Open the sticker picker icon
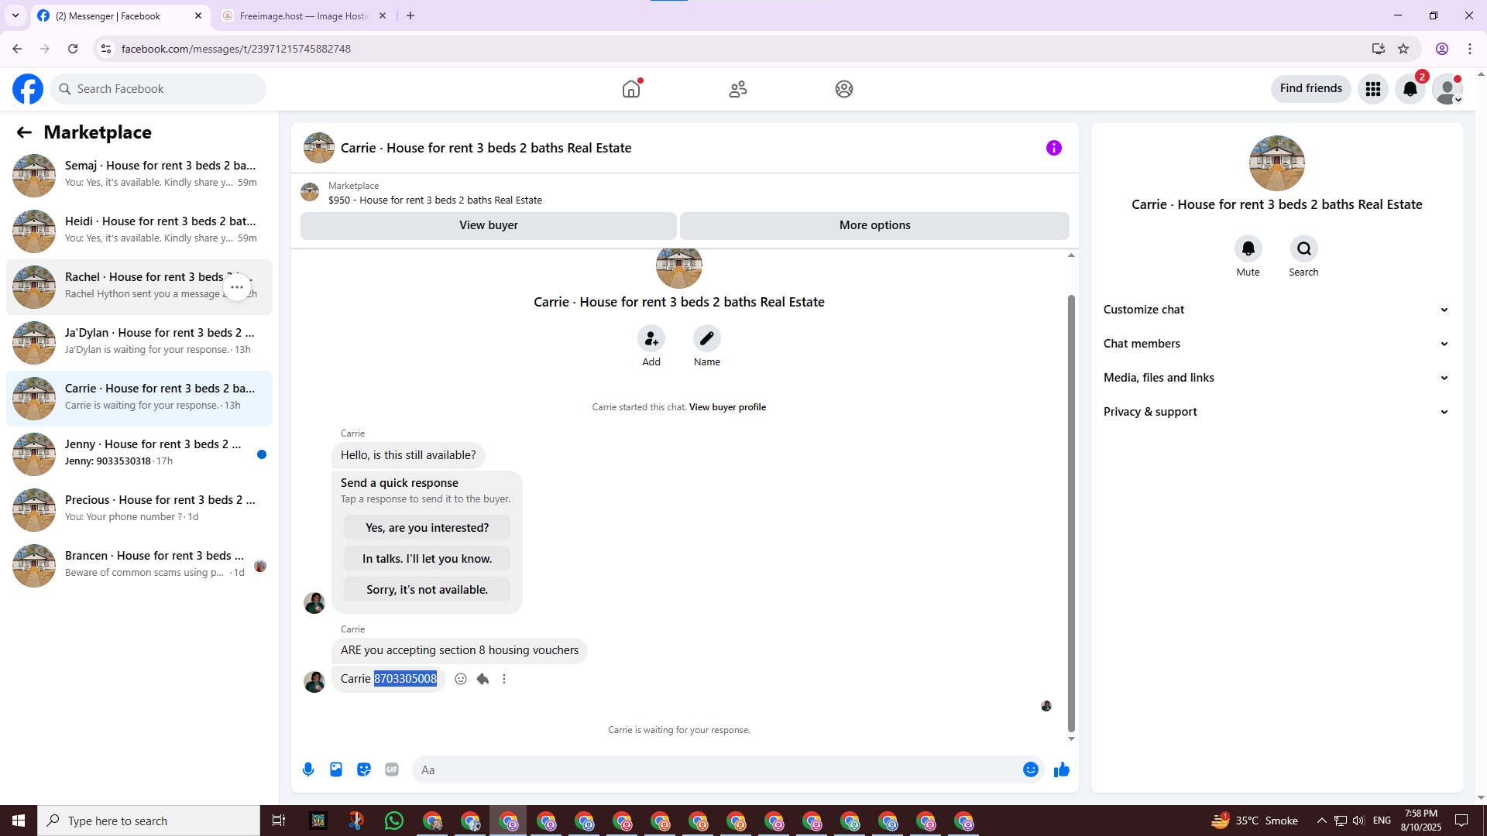Screen dimensions: 1487x836 tap(364, 769)
